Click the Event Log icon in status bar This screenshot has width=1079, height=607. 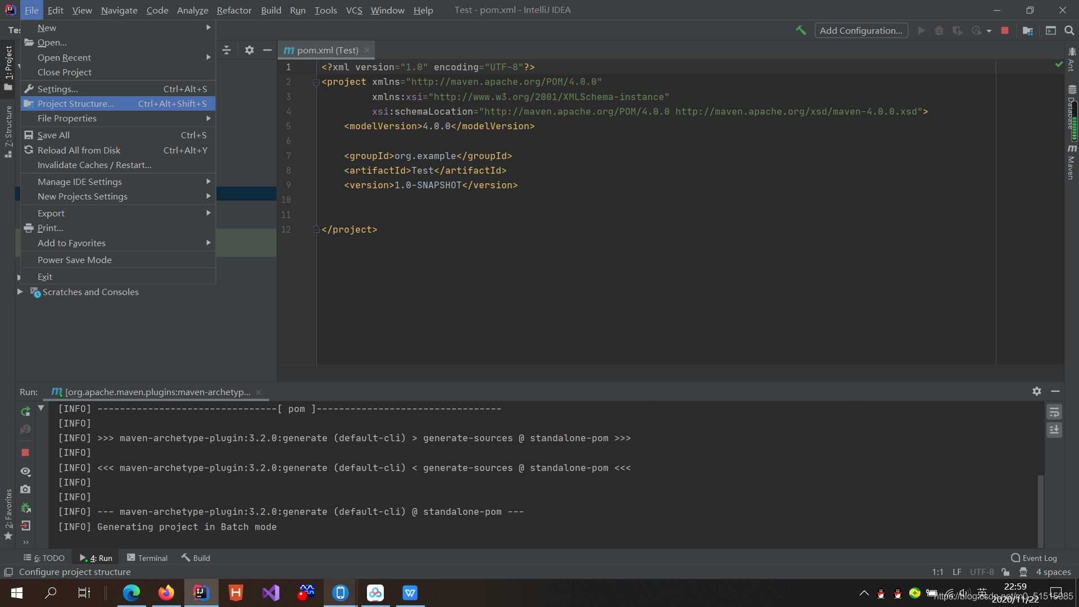coord(1015,557)
